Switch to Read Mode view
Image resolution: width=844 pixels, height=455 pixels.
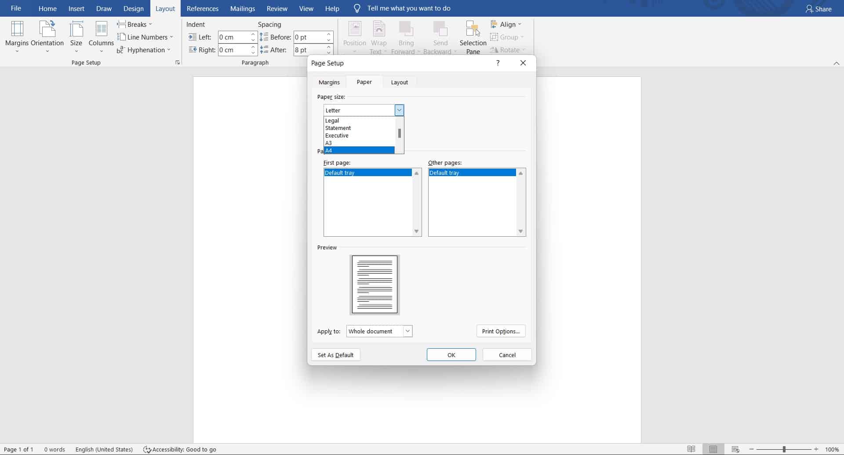691,449
